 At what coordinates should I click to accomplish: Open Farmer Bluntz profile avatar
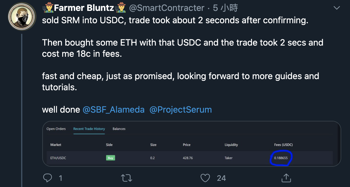[22, 16]
